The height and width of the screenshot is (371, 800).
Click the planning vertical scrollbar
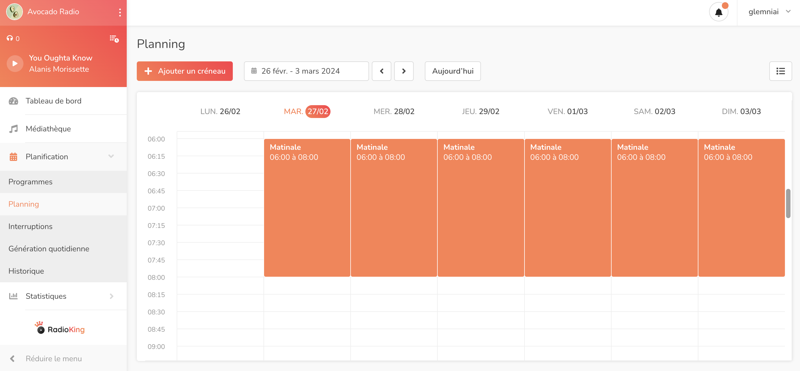(788, 203)
